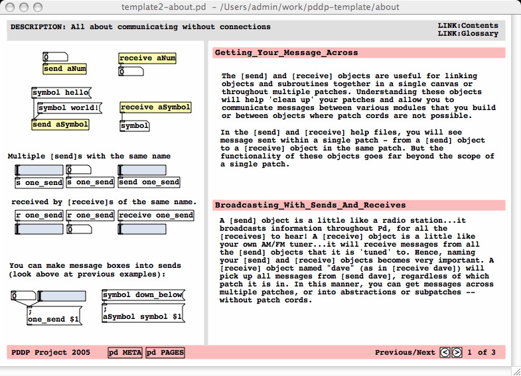Click the Broadcasting_With_Sends_And_Receives header

pyautogui.click(x=359, y=205)
